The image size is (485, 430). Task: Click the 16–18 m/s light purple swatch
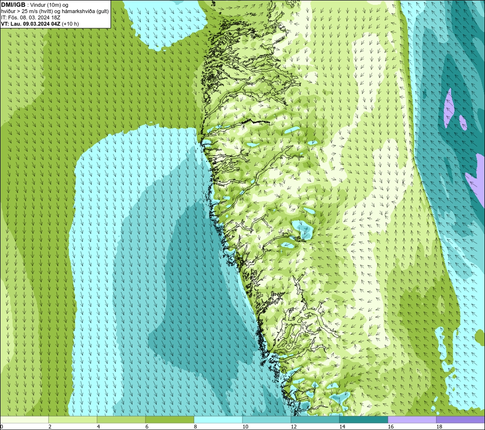[412, 419]
